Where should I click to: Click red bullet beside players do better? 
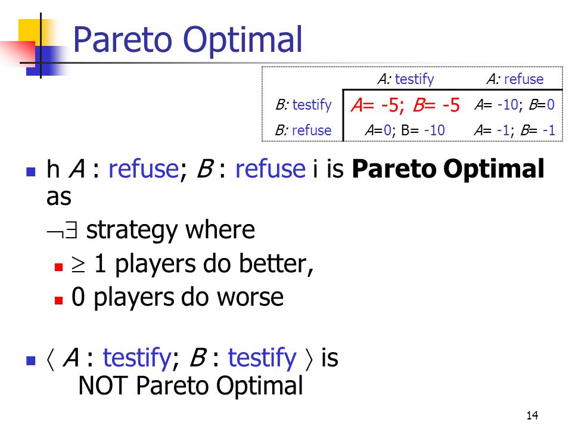(58, 268)
